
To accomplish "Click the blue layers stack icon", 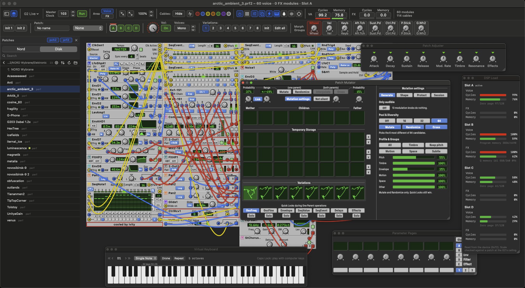I will click(14, 14).
